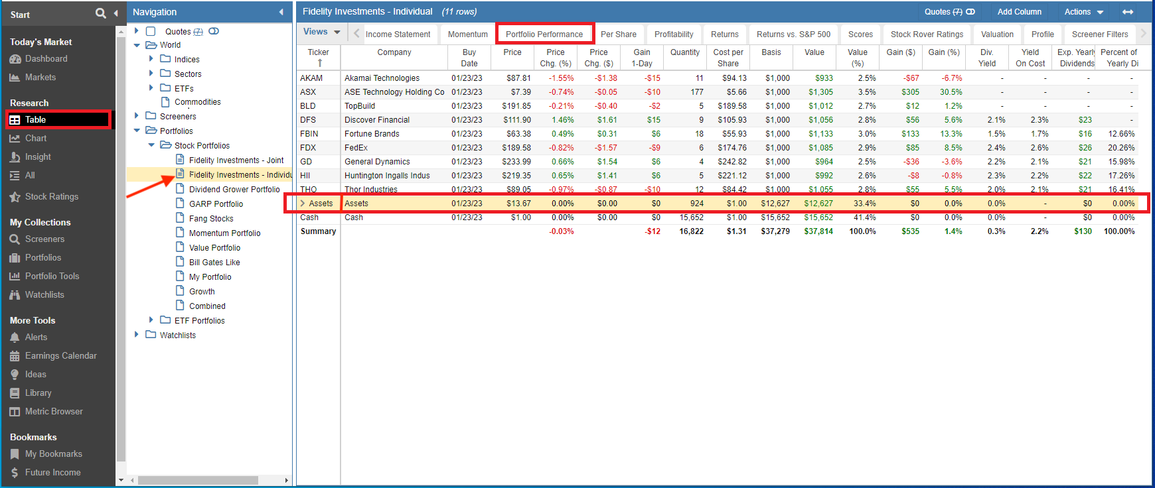Expand the ETF Portfolios folder
Image resolution: width=1155 pixels, height=488 pixels.
click(x=151, y=320)
